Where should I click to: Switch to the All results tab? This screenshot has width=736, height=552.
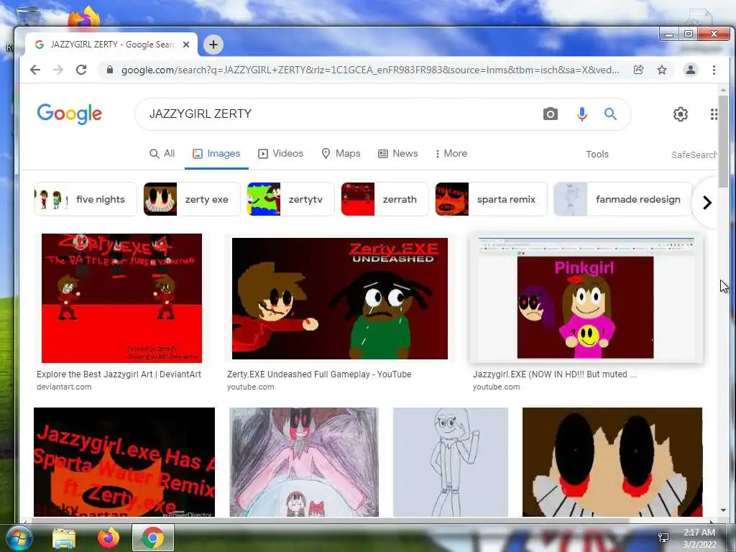pyautogui.click(x=162, y=154)
